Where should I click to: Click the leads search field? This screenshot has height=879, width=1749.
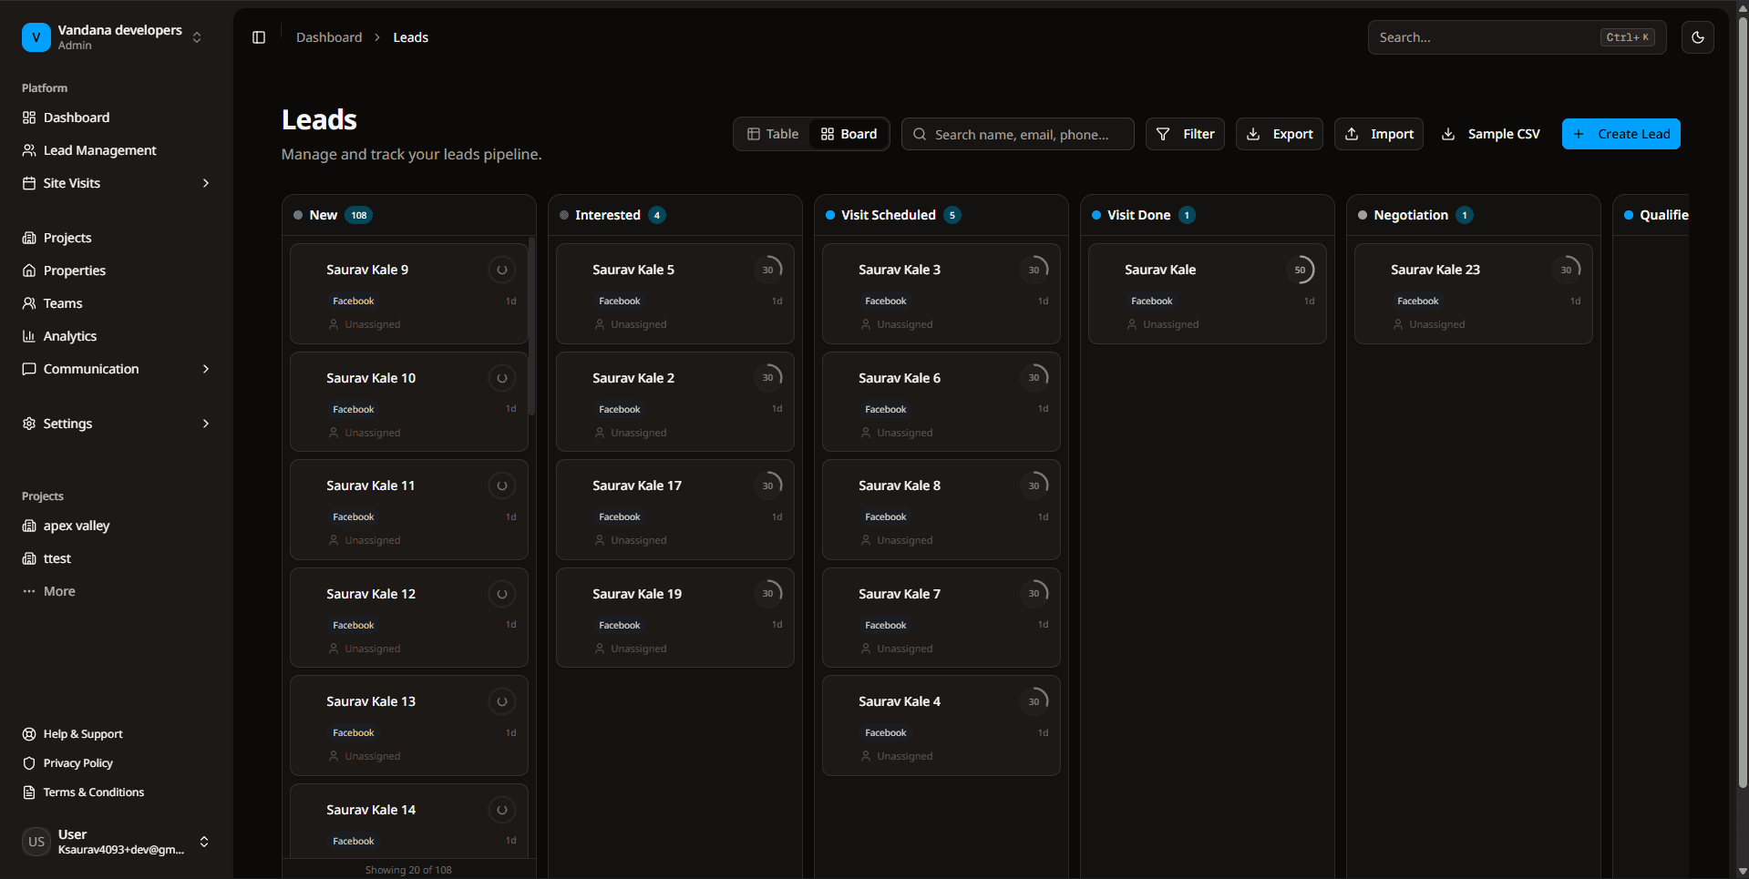[1018, 134]
